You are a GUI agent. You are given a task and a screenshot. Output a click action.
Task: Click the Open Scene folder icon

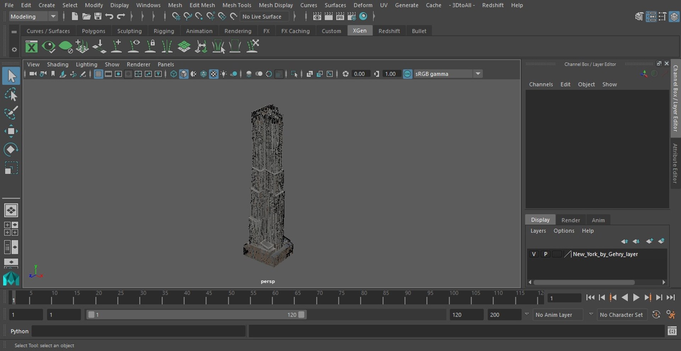[86, 16]
